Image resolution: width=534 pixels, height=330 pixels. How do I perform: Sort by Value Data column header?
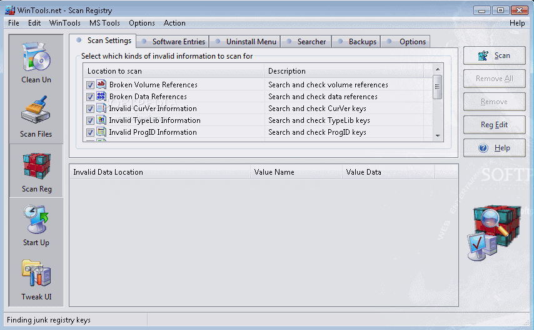(388, 172)
